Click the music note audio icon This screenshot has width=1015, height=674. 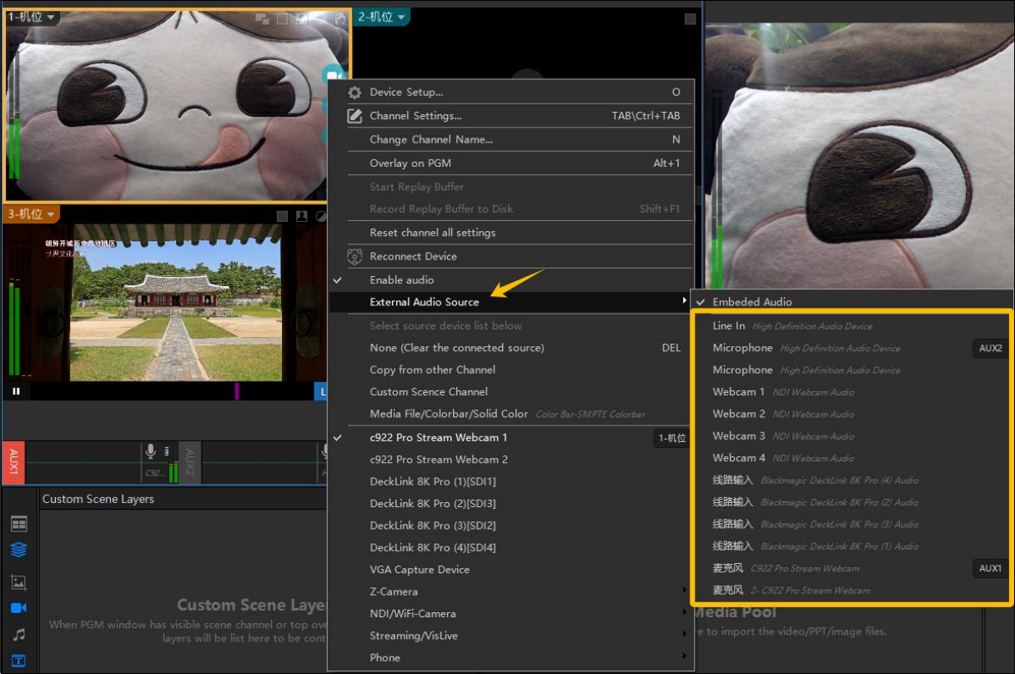tap(18, 635)
